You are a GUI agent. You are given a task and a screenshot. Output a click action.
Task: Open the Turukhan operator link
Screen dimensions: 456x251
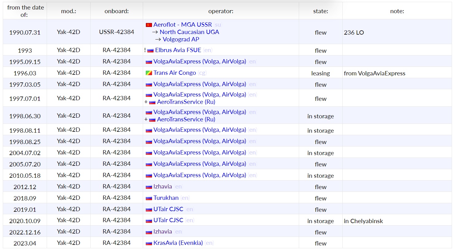166,198
